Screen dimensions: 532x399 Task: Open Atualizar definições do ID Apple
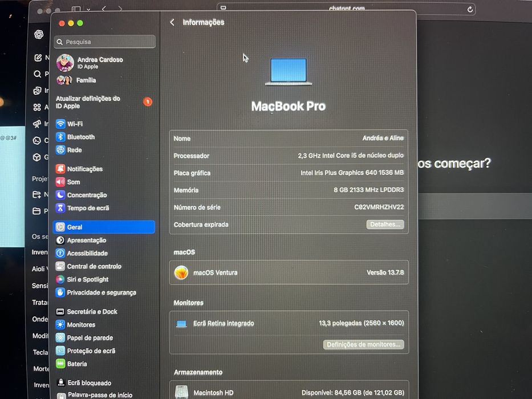tap(104, 102)
